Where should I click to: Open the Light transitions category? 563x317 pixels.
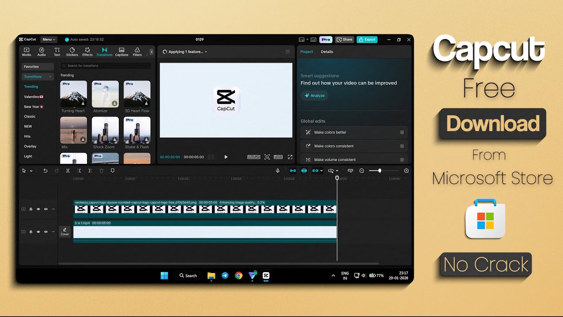(28, 156)
